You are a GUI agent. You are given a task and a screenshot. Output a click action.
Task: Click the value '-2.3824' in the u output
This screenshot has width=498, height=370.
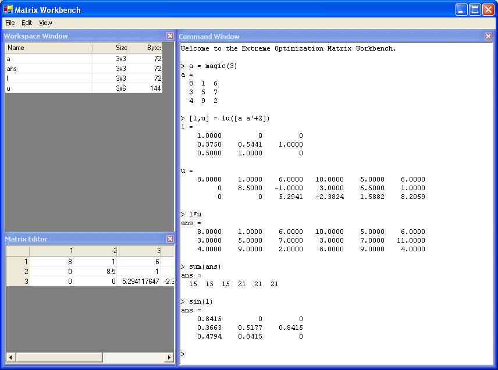[330, 197]
